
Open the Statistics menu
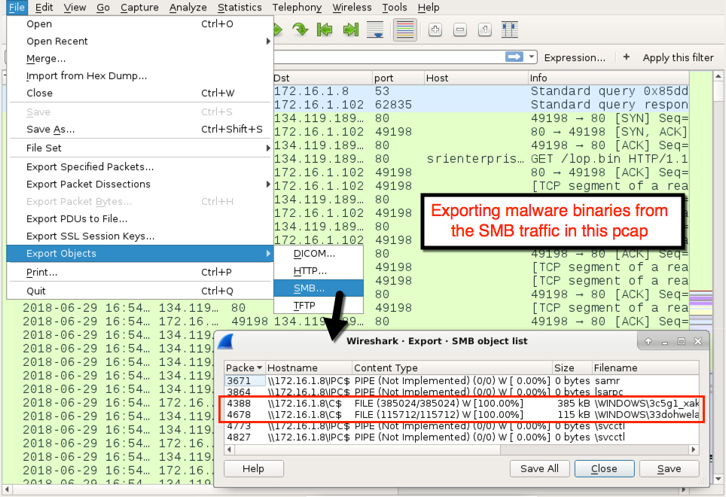click(239, 8)
